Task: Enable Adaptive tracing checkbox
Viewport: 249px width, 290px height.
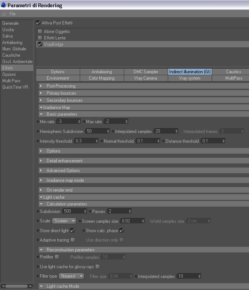Action: [73, 240]
